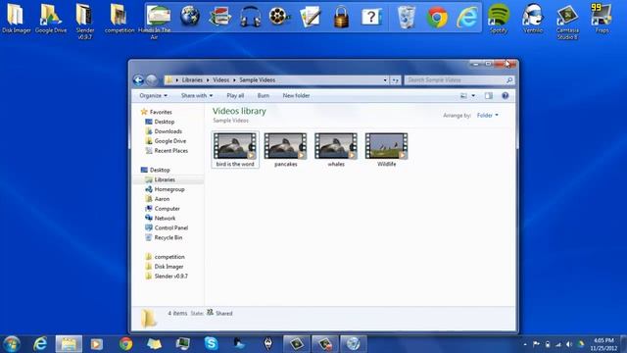This screenshot has height=353, width=627.
Task: Launch the Spotify desktop shortcut
Action: [499, 18]
